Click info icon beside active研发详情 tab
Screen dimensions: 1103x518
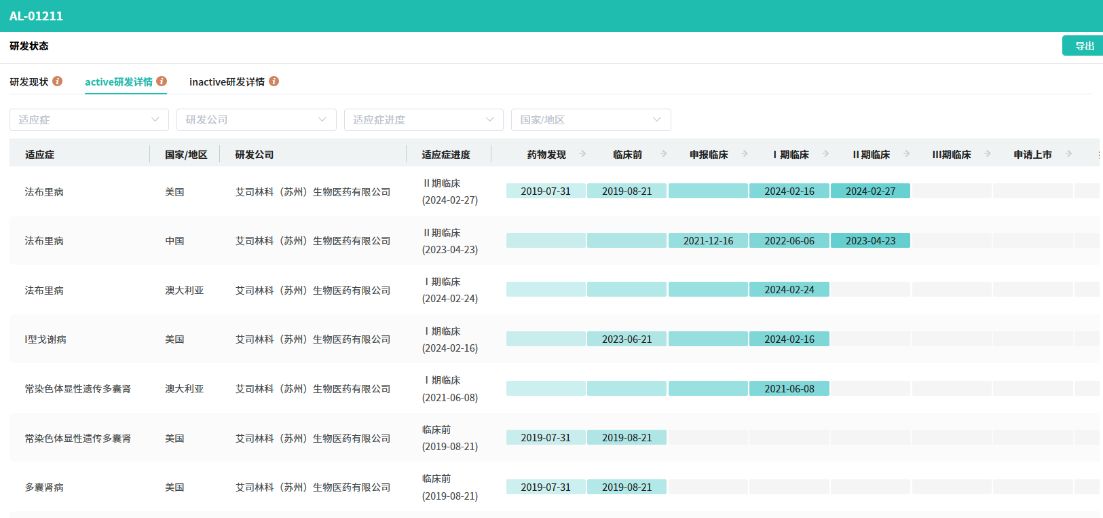click(x=162, y=81)
